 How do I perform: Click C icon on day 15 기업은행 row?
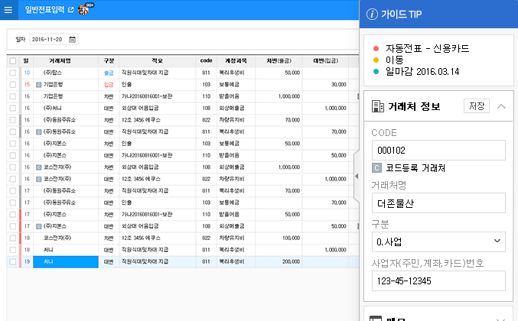tap(39, 85)
